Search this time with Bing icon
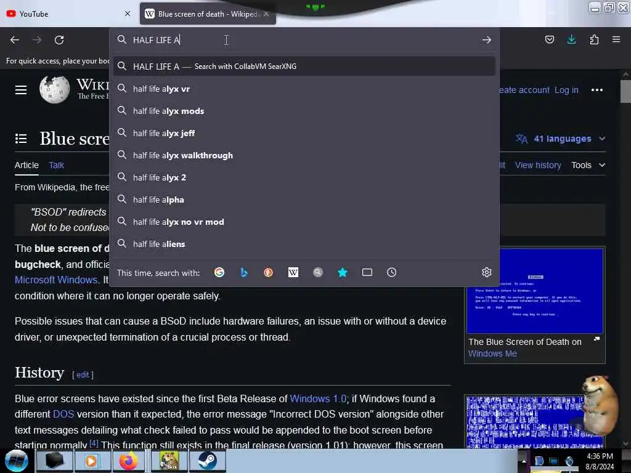 244,272
